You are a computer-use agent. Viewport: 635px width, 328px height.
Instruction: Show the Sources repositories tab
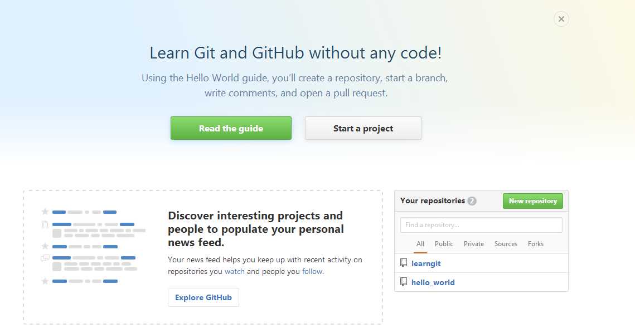tap(506, 244)
